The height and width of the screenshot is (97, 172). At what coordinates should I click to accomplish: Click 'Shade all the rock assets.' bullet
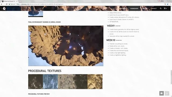117,46
